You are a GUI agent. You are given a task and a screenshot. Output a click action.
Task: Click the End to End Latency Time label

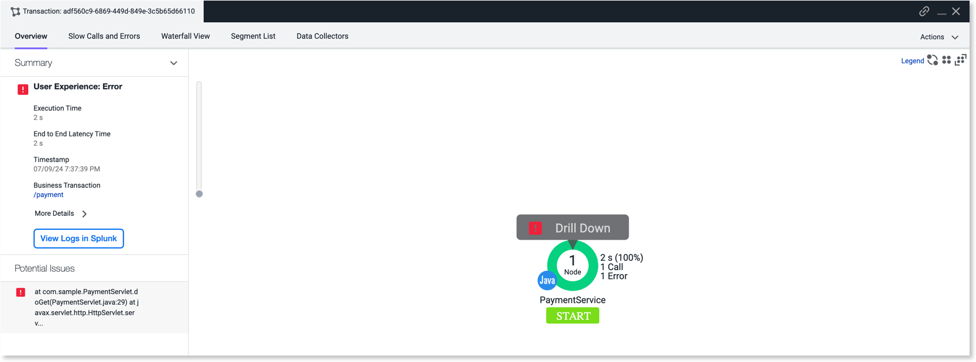click(72, 134)
